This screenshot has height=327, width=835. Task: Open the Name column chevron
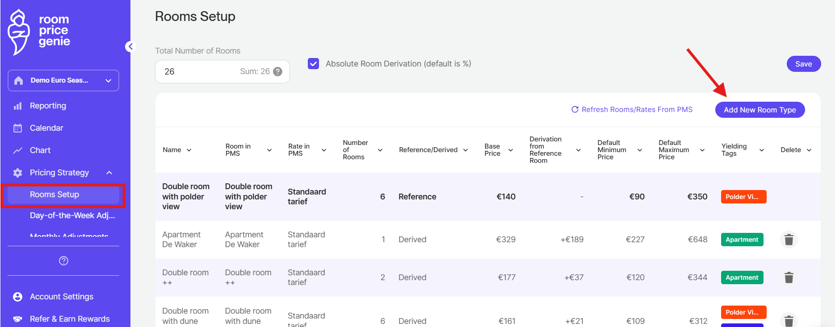click(x=189, y=150)
